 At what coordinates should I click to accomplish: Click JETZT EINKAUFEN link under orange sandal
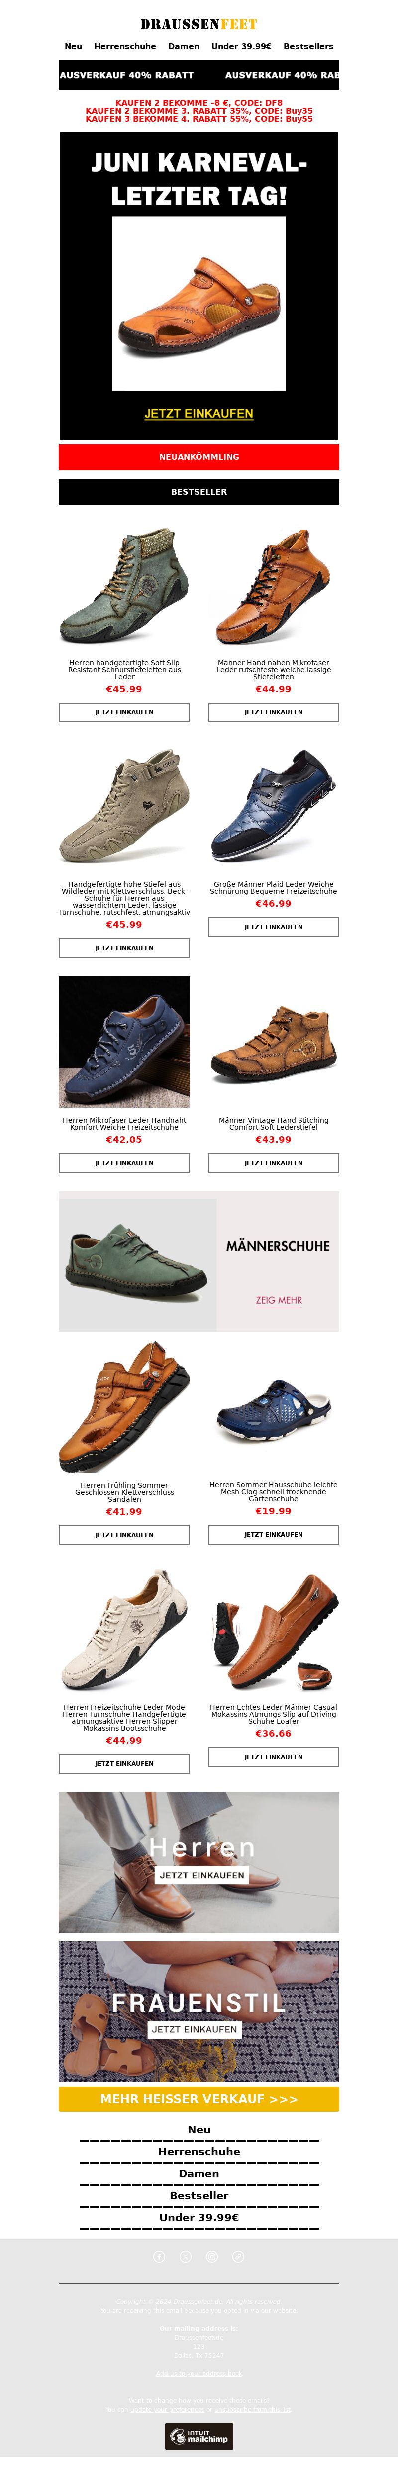[199, 413]
